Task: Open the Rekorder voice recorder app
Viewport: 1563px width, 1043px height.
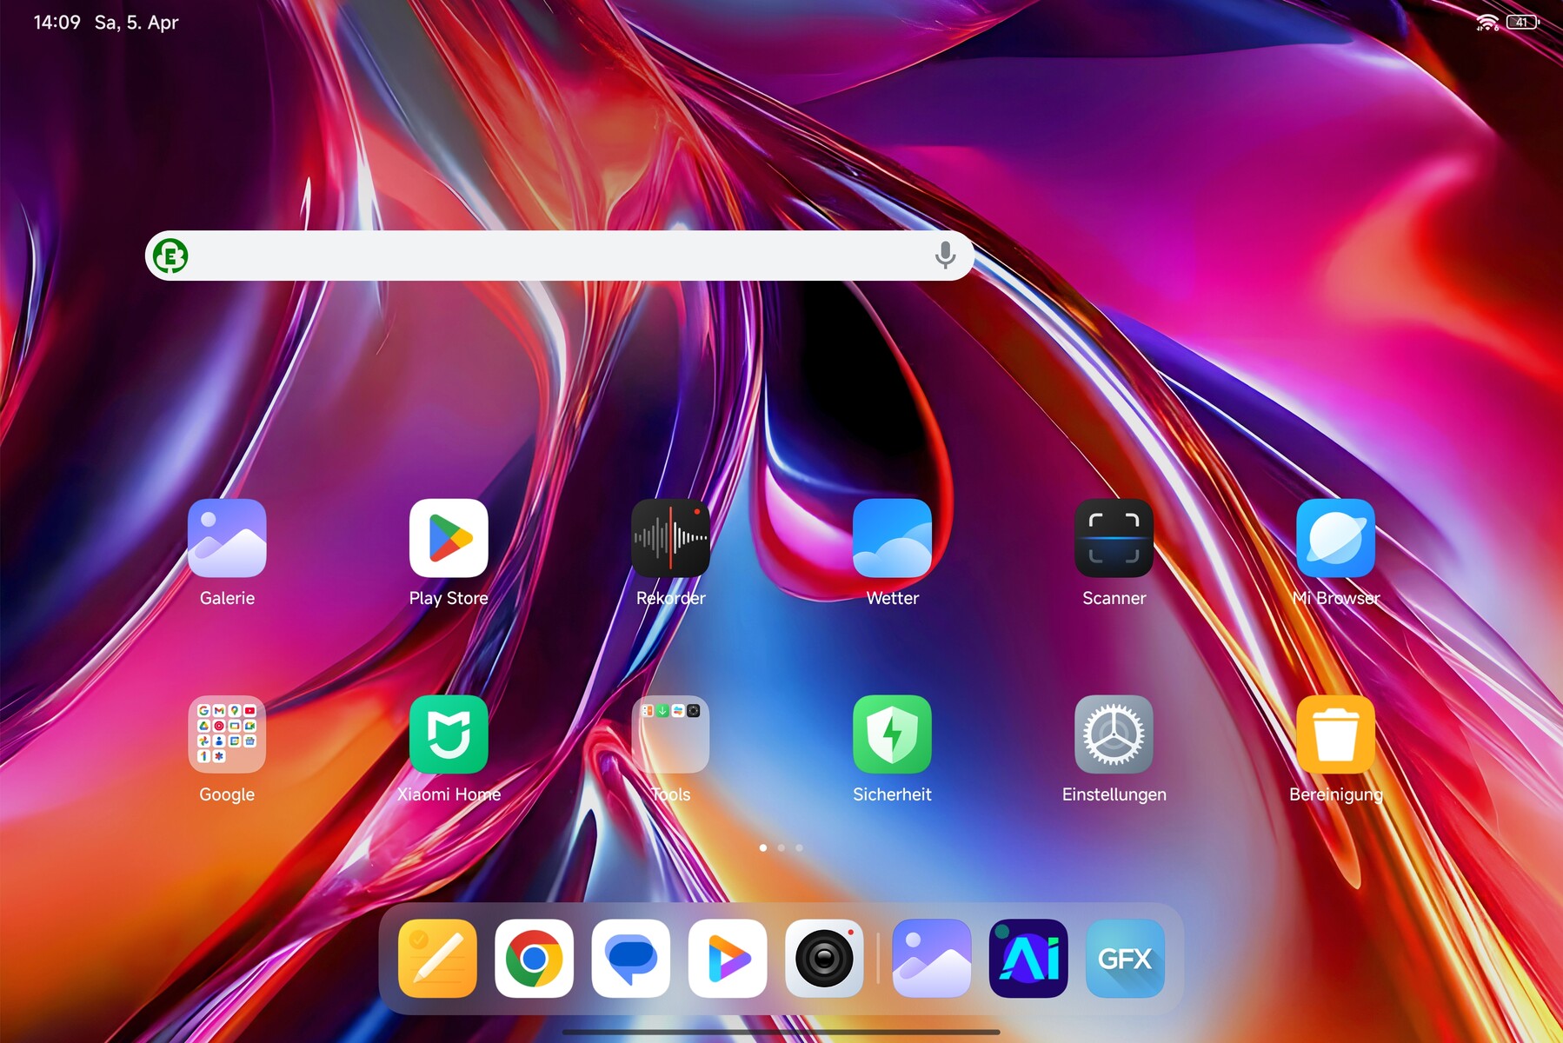Action: 670,538
